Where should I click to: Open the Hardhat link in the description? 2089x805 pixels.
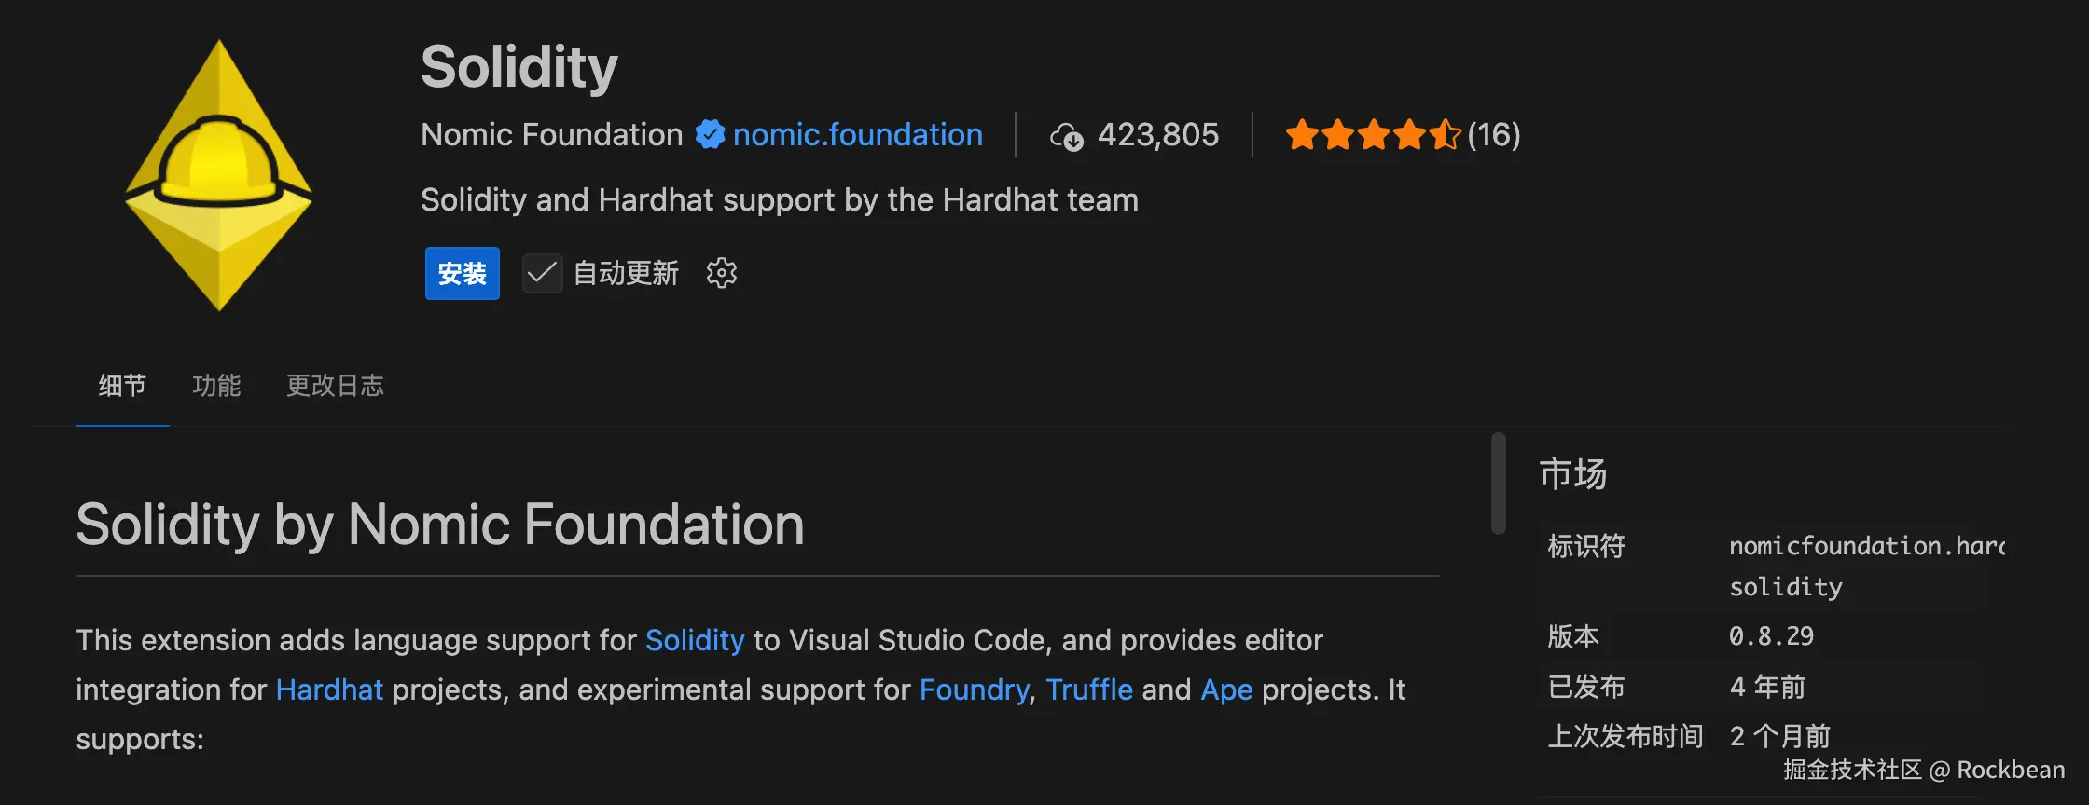(x=329, y=689)
